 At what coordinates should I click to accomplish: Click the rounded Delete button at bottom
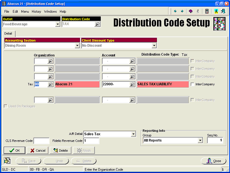coord(84,161)
